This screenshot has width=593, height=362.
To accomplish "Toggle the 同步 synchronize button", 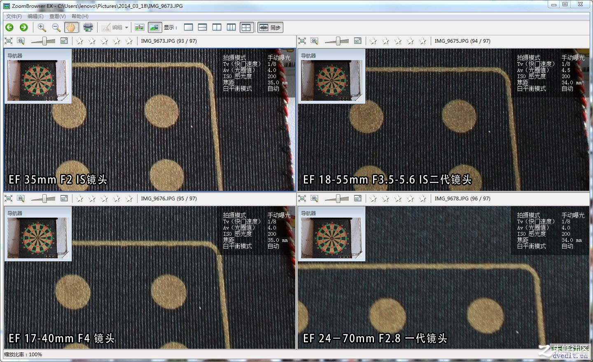I will [x=271, y=28].
